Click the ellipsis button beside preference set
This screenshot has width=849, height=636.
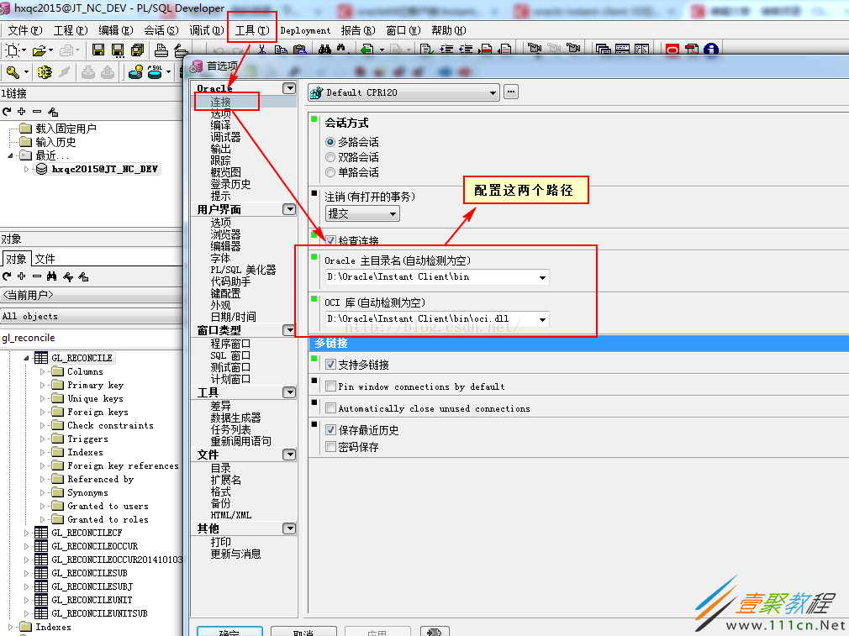510,92
